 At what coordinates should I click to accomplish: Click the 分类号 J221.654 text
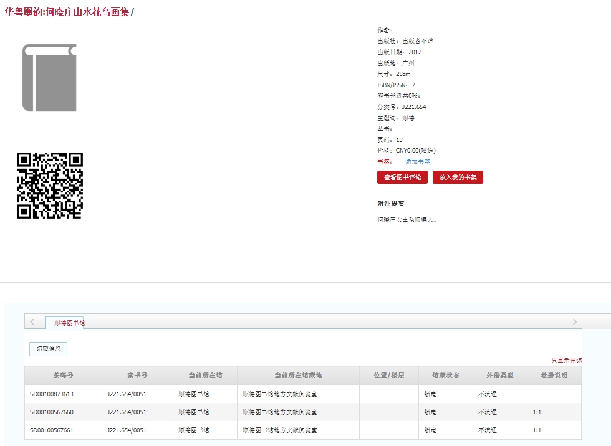[402, 107]
